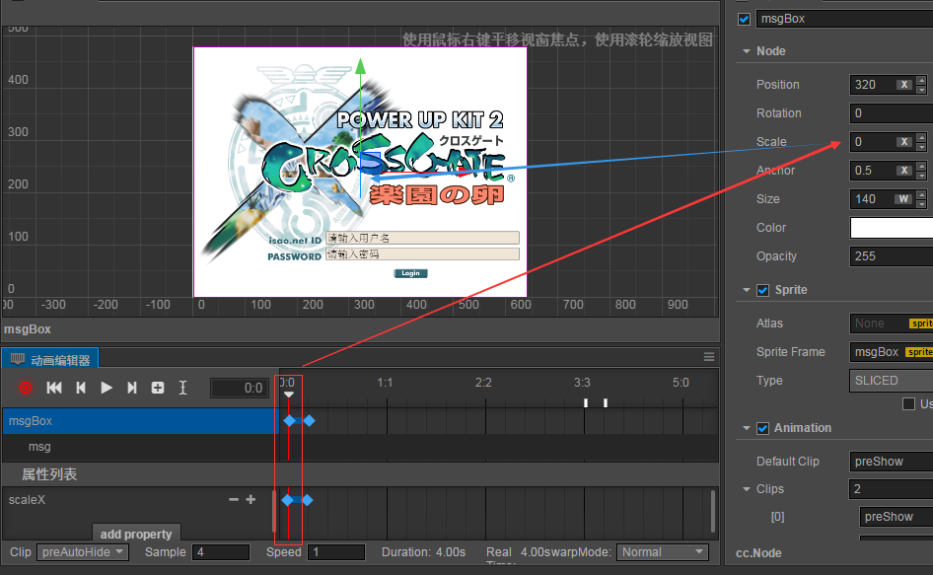
Task: Select the msgBox node in animation tree
Action: click(x=140, y=421)
